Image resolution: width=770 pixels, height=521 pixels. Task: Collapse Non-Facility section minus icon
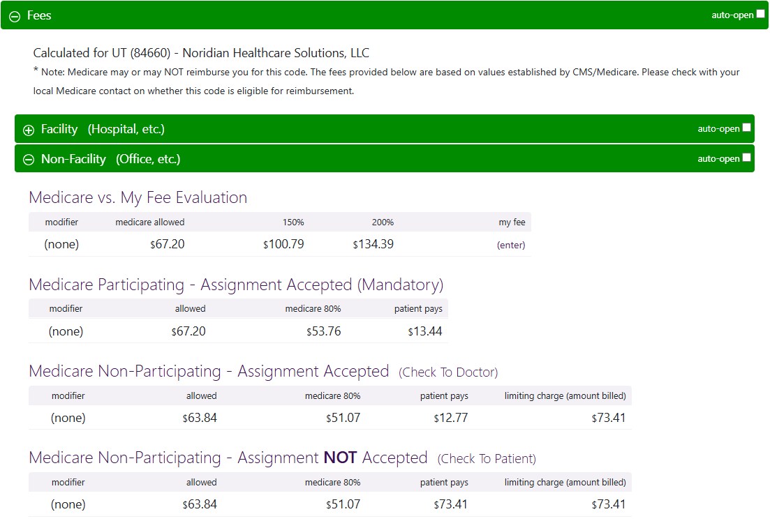[x=29, y=160]
